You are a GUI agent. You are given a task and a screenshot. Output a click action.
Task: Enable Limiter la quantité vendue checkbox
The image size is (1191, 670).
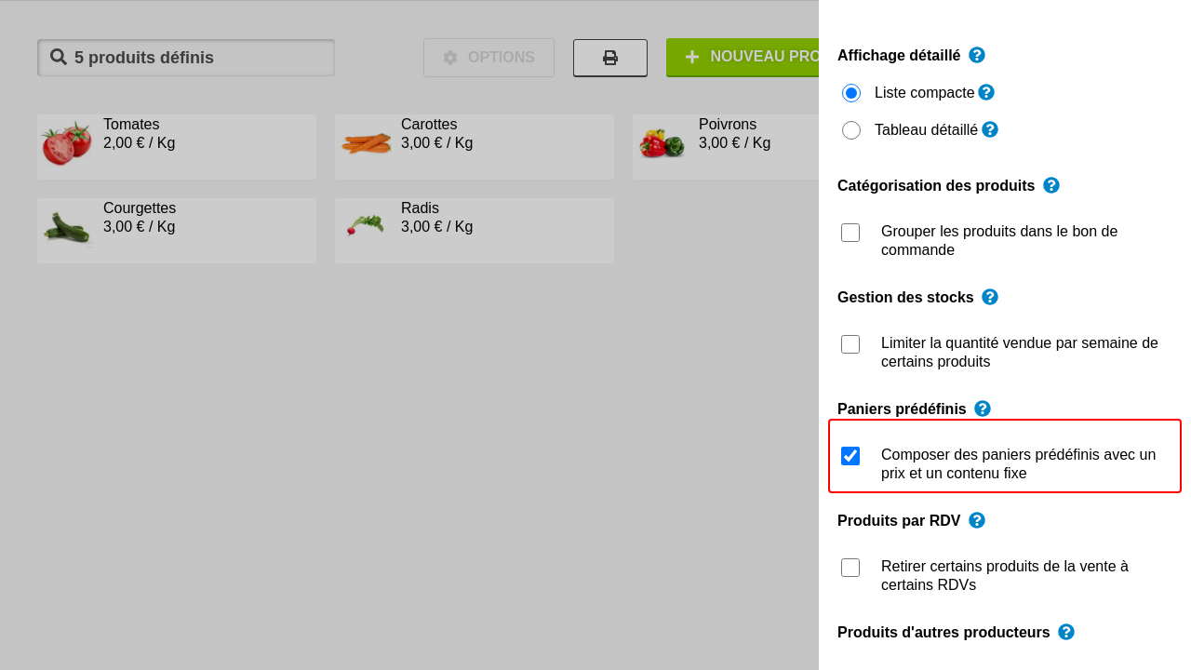[x=850, y=344]
